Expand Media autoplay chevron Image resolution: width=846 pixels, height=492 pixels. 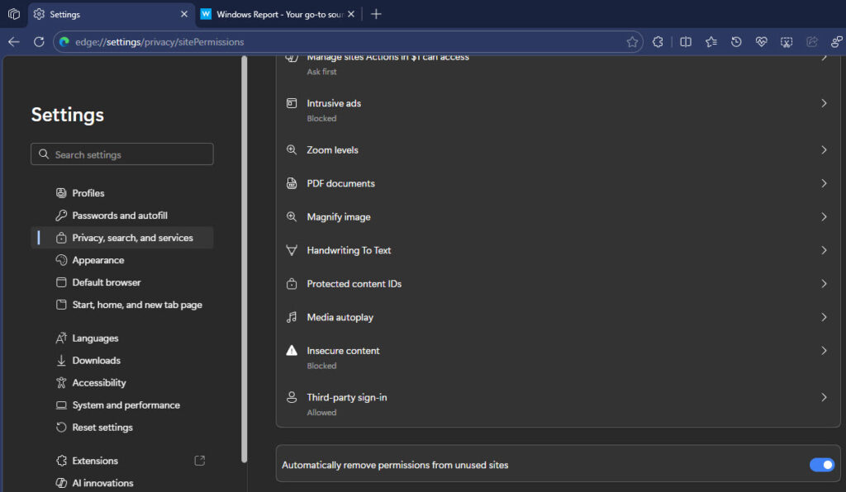tap(824, 317)
